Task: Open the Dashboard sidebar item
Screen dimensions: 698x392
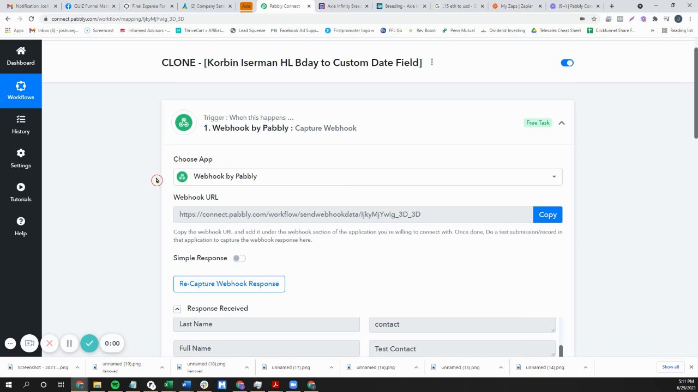Action: point(21,56)
